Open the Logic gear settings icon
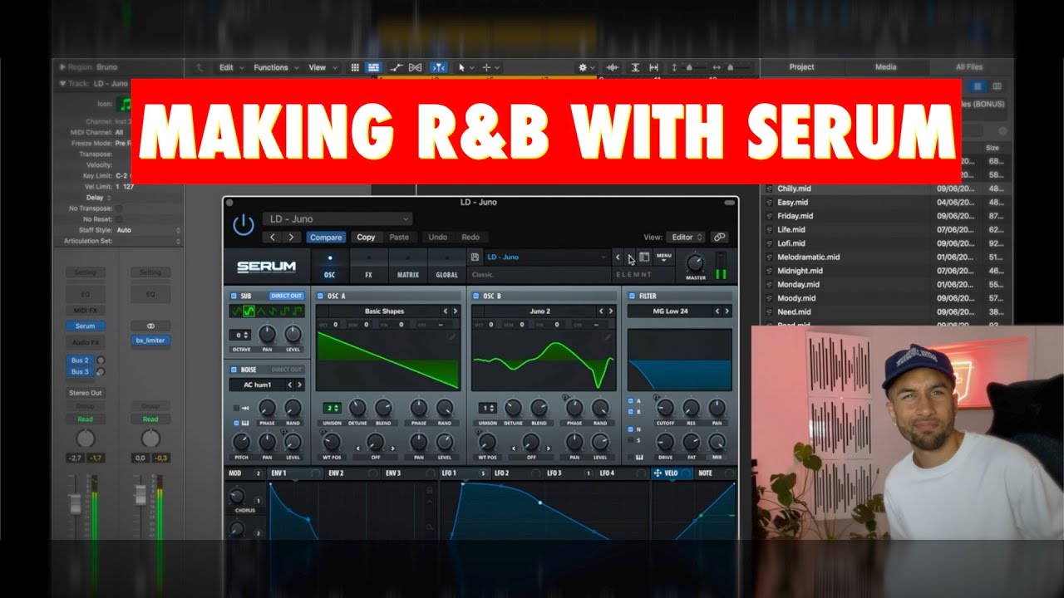This screenshot has width=1064, height=598. (x=583, y=67)
